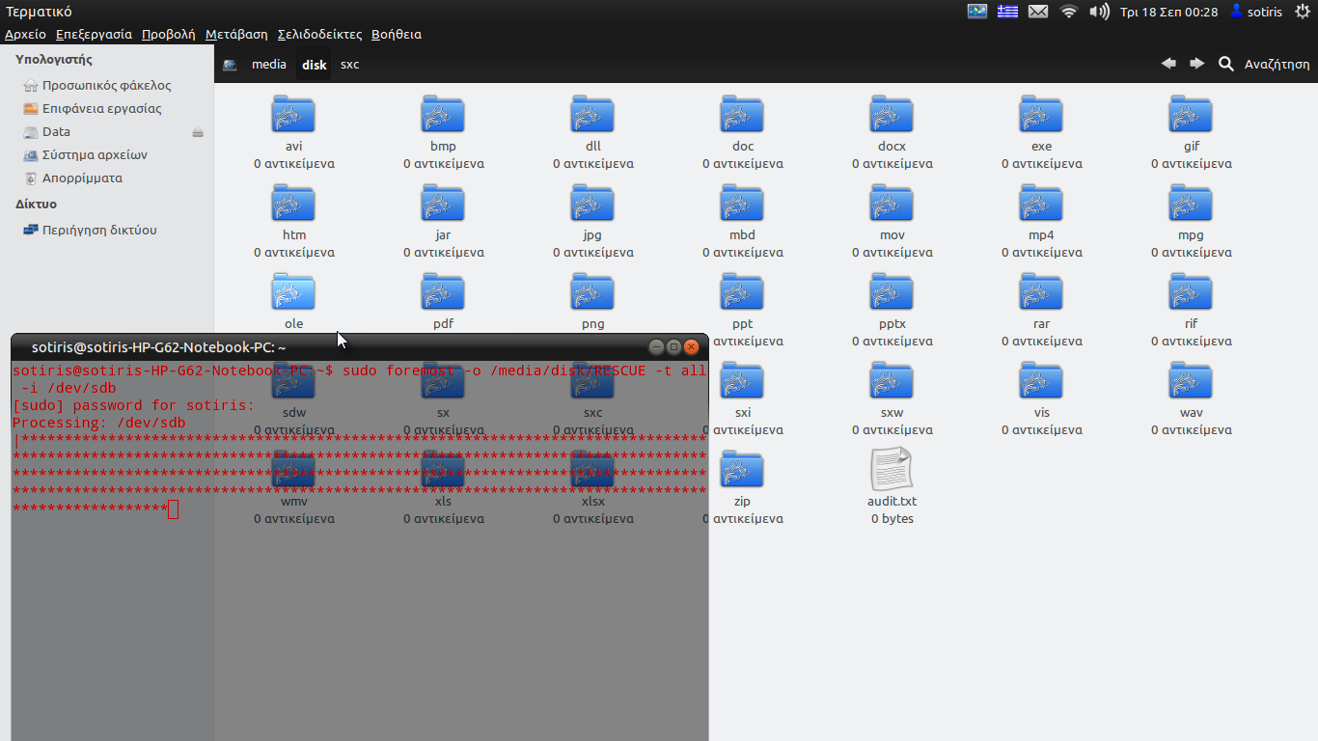Open the Wi-Fi network indicator menu
Screen dimensions: 1318x741
[1068, 12]
